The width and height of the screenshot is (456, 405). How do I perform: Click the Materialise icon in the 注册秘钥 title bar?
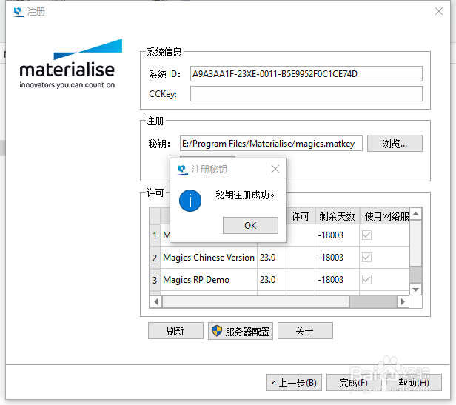182,169
